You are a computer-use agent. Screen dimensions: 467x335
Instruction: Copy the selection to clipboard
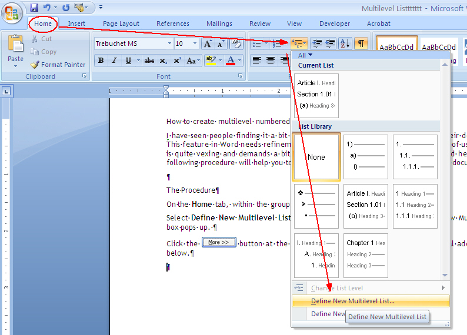[x=44, y=52]
